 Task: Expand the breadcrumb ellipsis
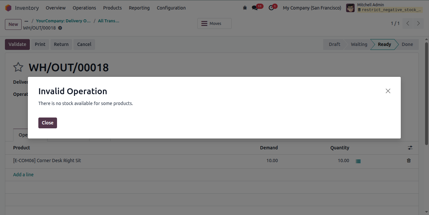tap(26, 21)
